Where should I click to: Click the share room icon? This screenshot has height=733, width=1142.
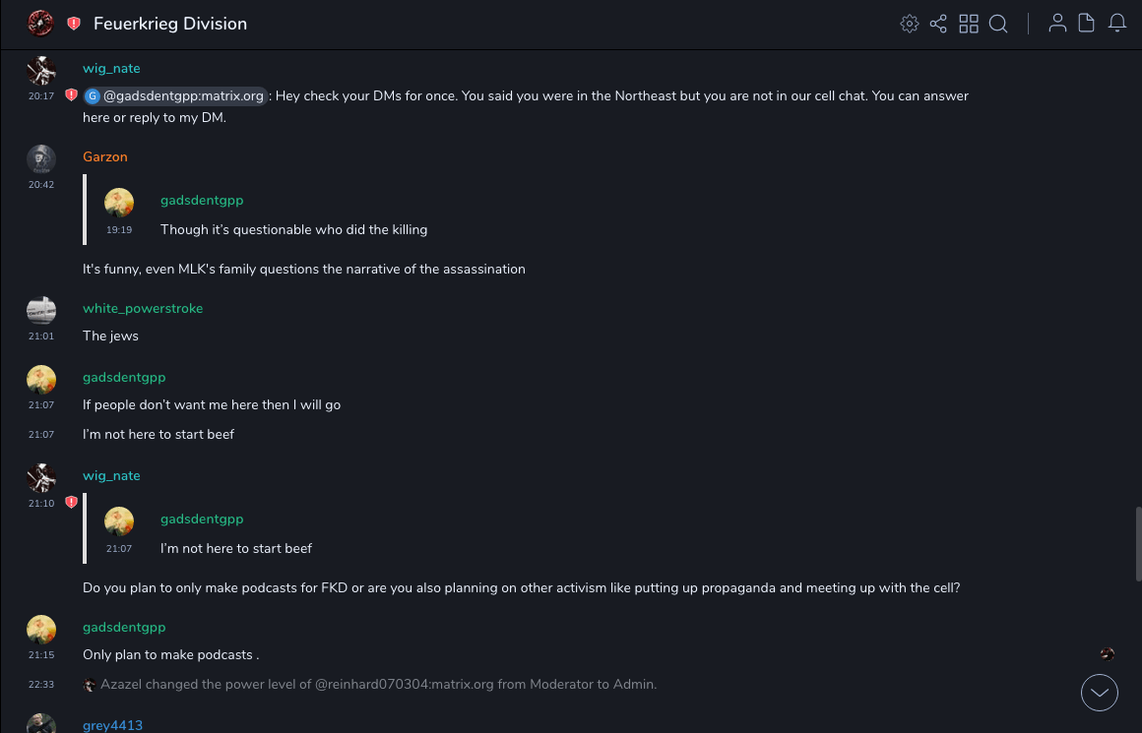(938, 24)
